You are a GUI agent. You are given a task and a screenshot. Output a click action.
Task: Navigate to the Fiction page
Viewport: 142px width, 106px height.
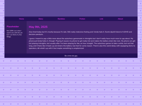(x=82, y=19)
